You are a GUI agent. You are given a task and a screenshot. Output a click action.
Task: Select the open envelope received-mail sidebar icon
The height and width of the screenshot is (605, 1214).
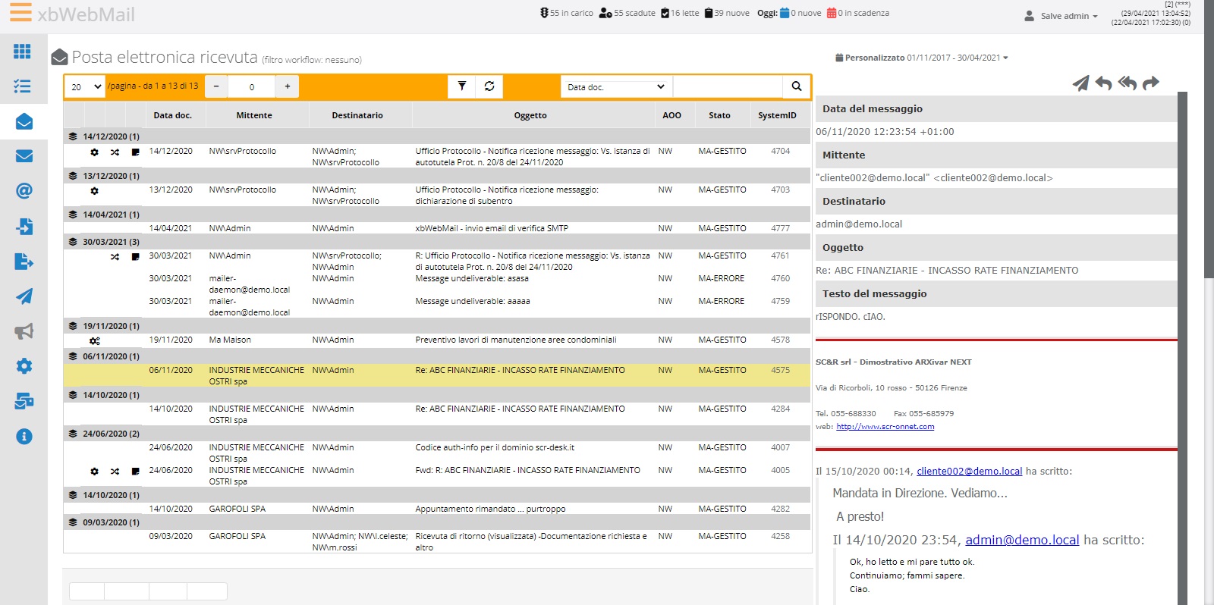[x=24, y=121]
